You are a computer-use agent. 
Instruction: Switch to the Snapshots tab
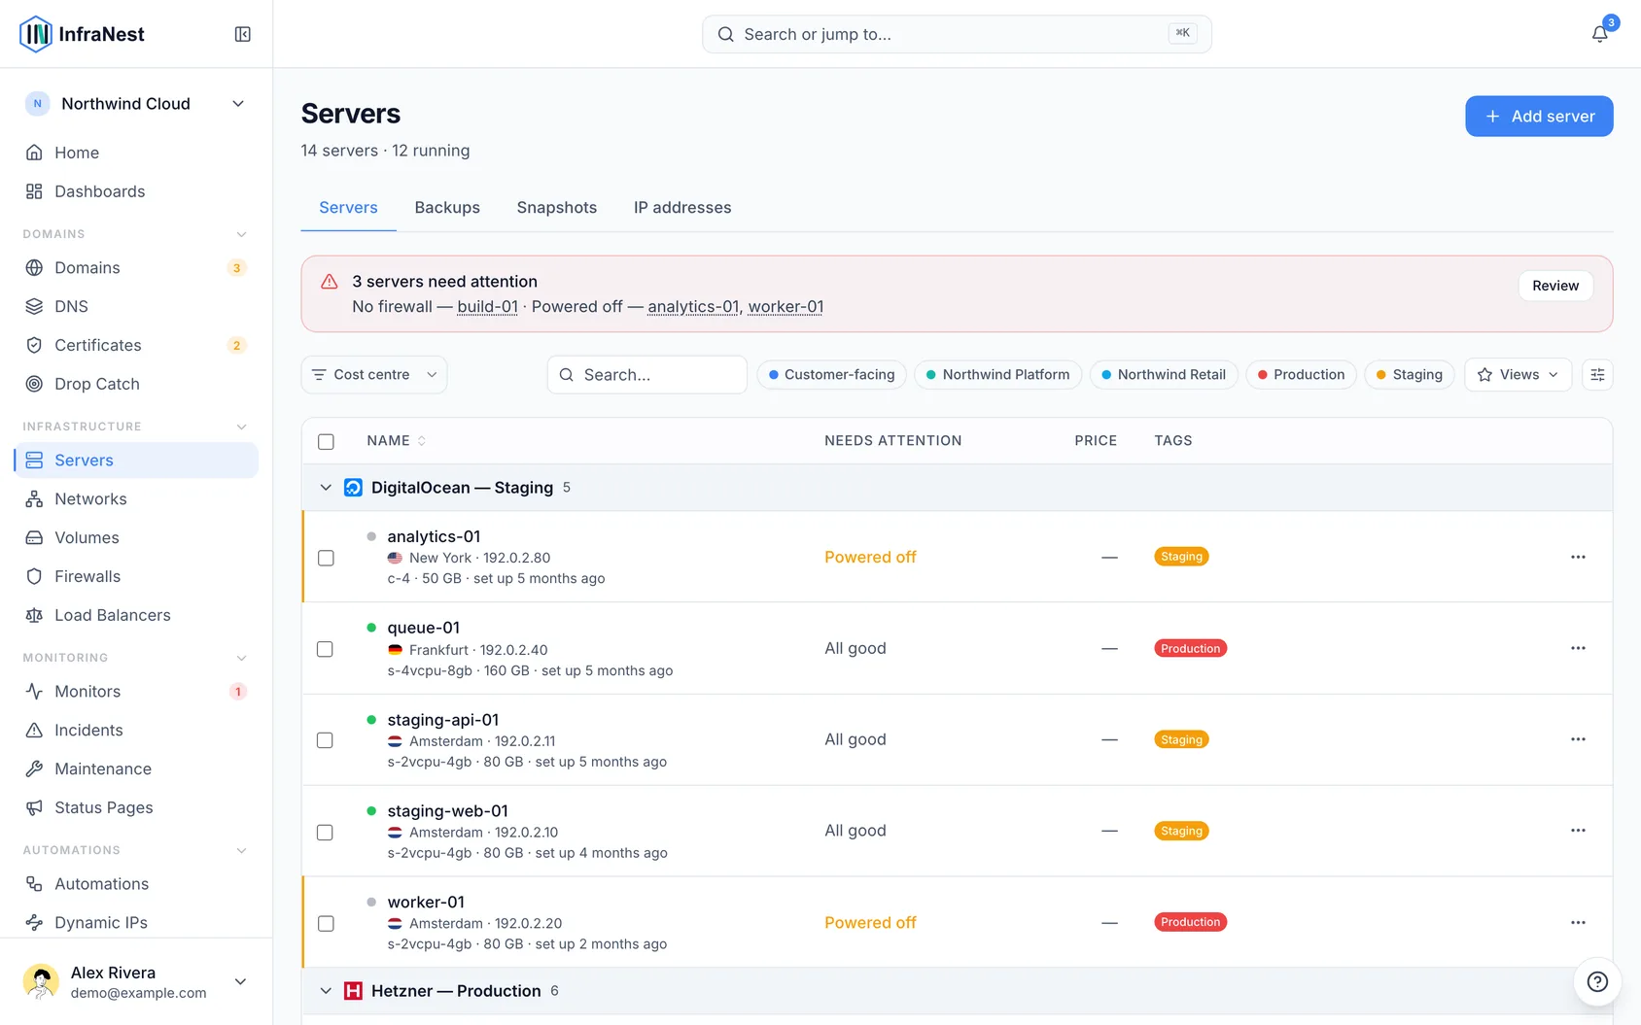557,208
